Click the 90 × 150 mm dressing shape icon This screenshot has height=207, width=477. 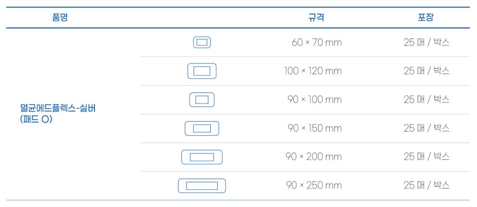point(202,129)
